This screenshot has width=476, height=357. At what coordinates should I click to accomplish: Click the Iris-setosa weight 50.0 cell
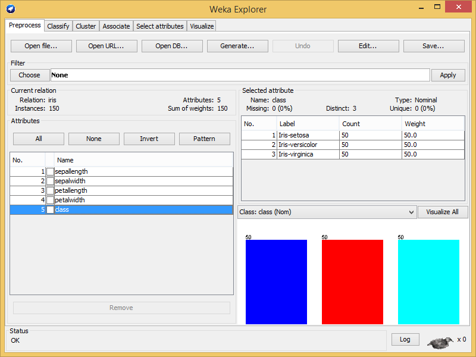[433, 136]
